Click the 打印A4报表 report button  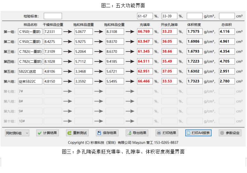click(198, 133)
